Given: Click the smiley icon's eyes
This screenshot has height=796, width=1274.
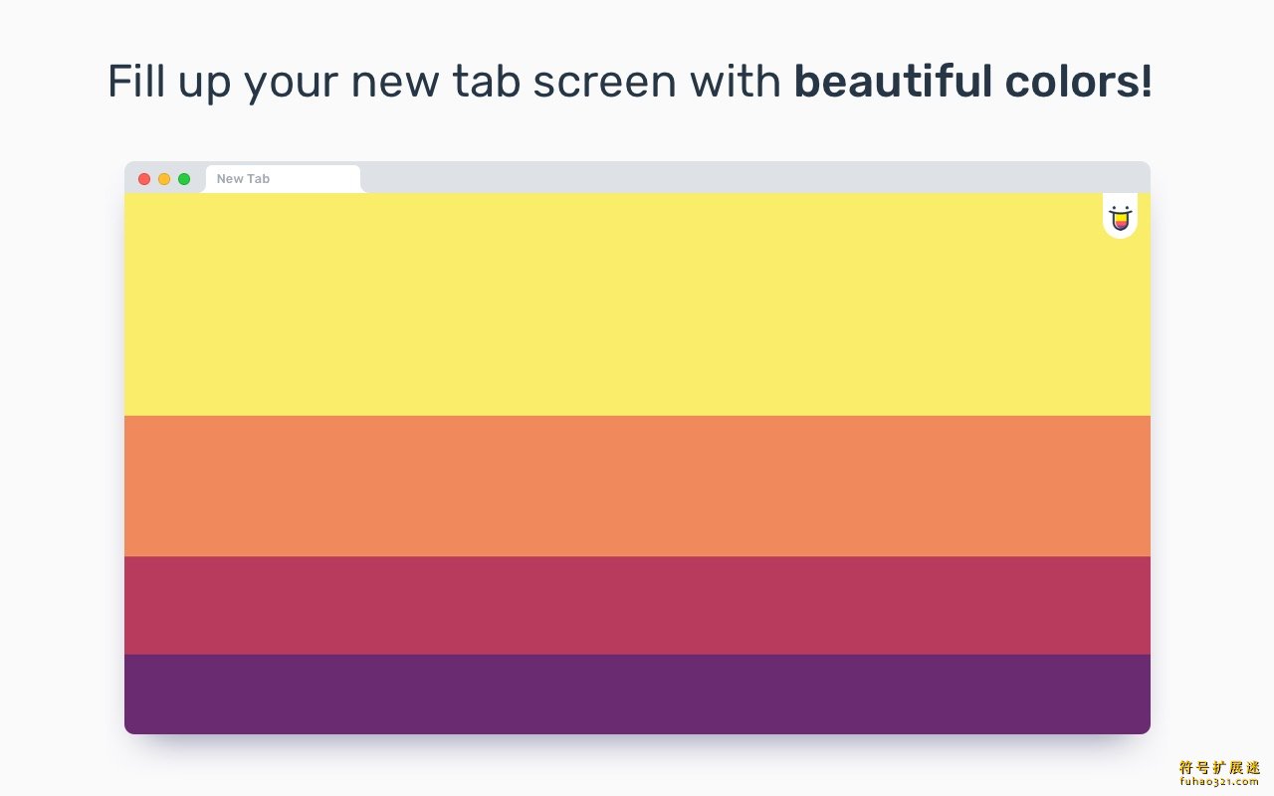Looking at the screenshot, I should (x=1120, y=210).
